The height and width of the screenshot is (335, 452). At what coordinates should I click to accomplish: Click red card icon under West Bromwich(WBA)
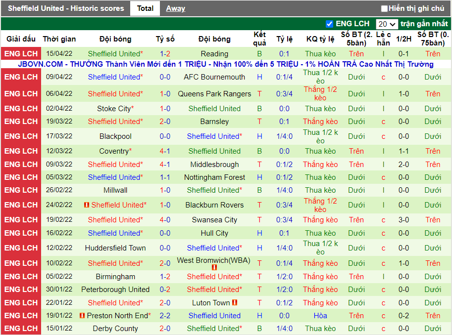click(214, 267)
